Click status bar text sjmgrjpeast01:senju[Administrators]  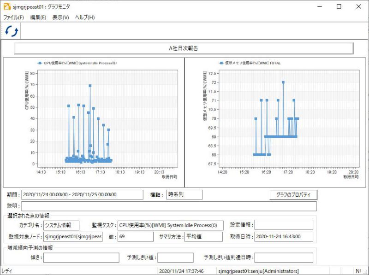tap(258, 271)
